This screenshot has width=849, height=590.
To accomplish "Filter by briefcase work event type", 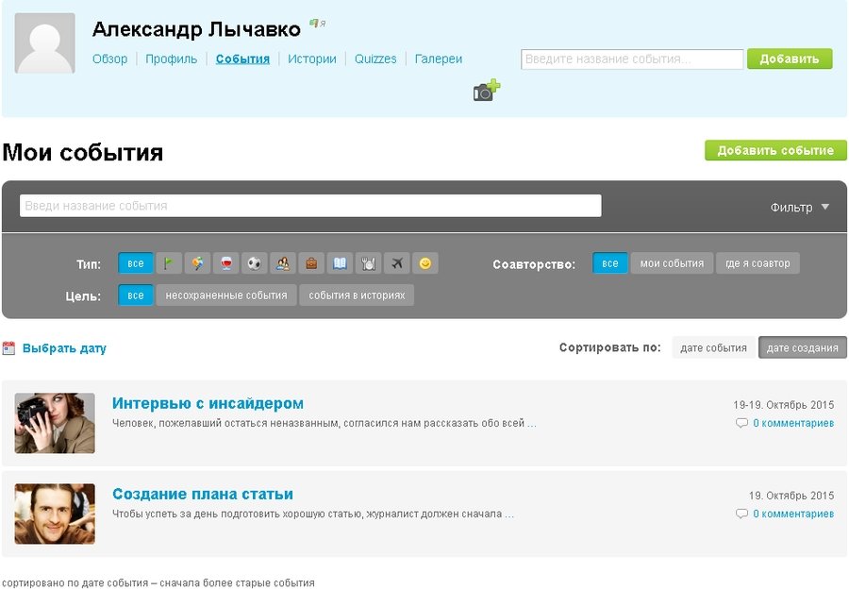I will coord(311,263).
